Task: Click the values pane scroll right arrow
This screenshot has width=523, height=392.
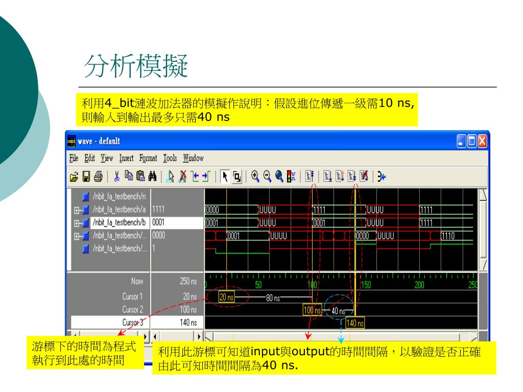Action: (x=199, y=337)
